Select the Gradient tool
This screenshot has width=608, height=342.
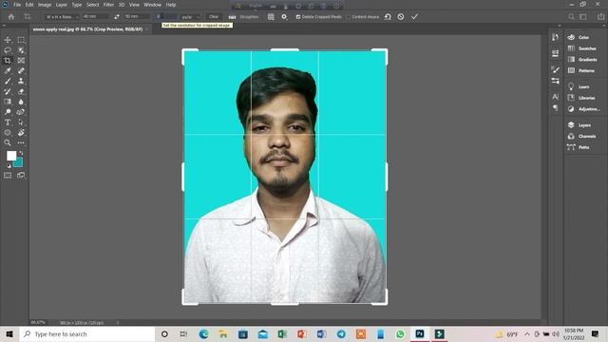coord(8,102)
